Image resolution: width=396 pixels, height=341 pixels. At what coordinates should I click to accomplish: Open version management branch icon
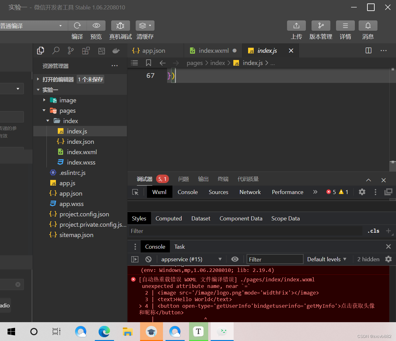click(321, 25)
